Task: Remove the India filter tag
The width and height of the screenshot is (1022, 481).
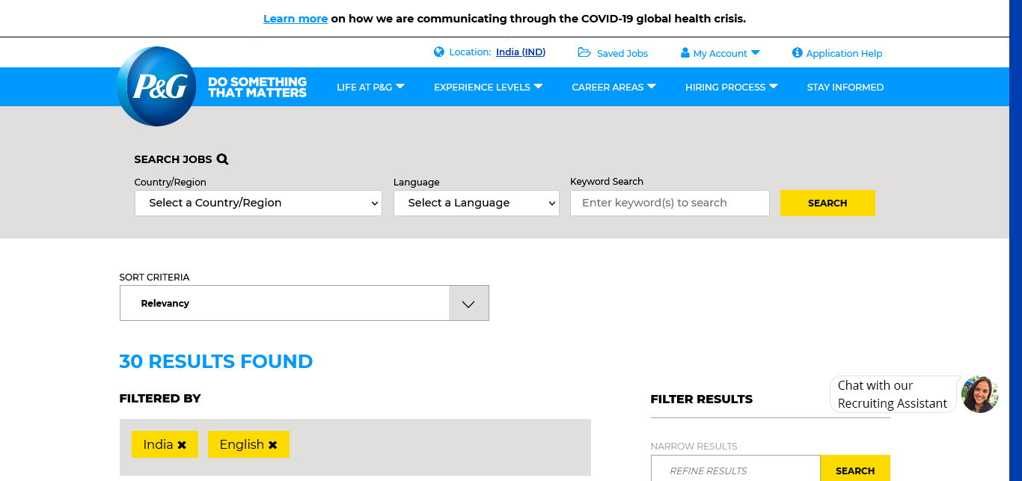Action: [x=182, y=445]
